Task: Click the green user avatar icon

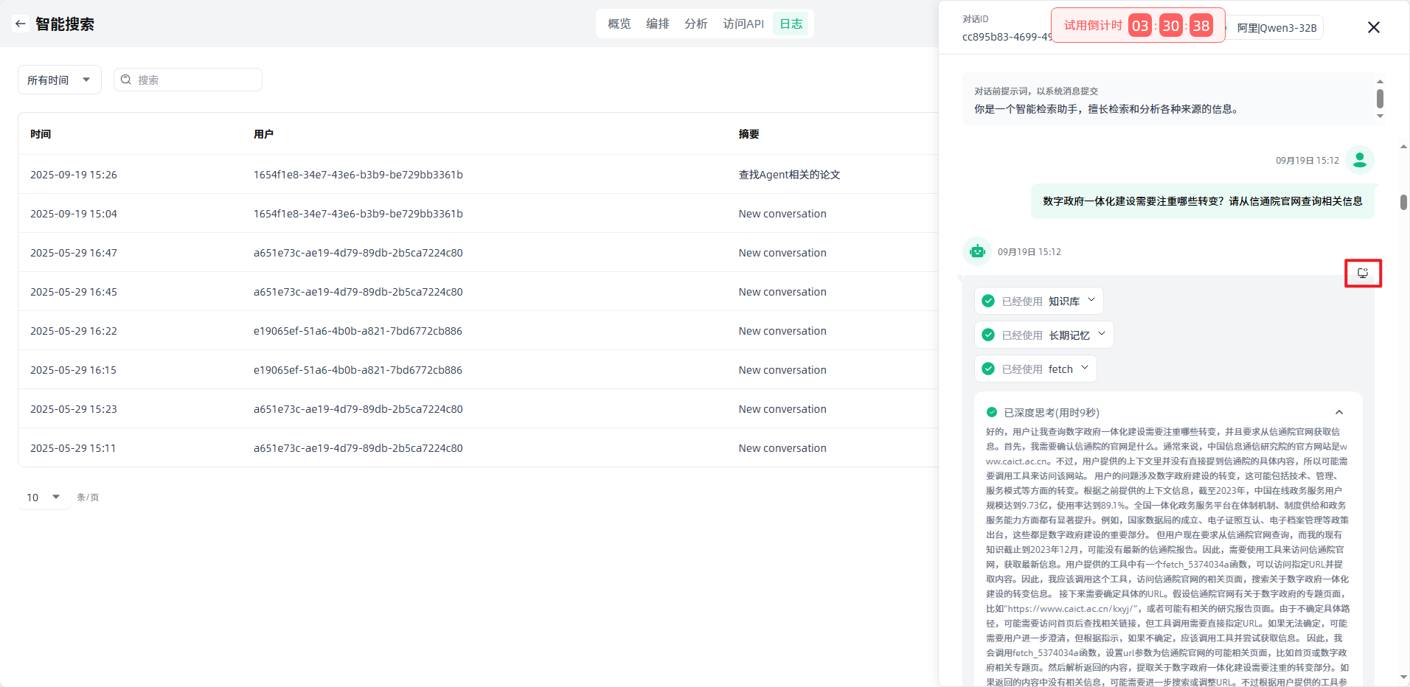Action: 1359,160
